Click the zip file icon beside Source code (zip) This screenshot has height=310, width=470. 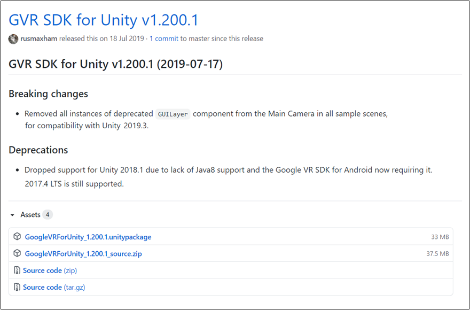point(17,270)
